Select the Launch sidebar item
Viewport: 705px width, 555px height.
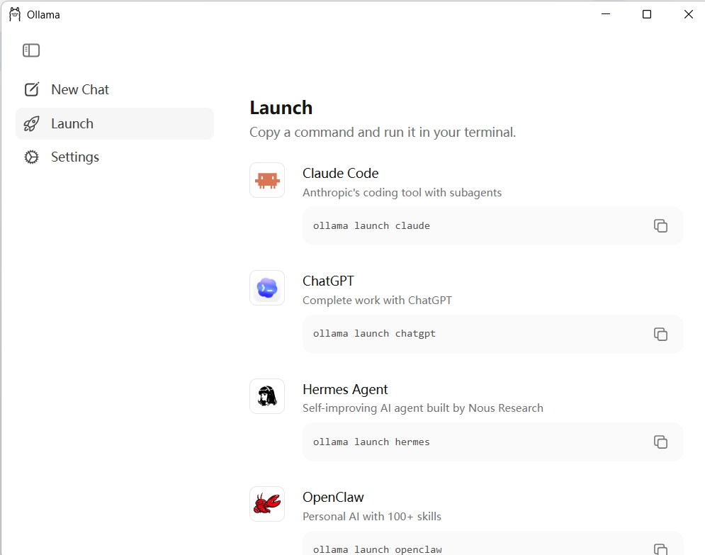pos(115,123)
